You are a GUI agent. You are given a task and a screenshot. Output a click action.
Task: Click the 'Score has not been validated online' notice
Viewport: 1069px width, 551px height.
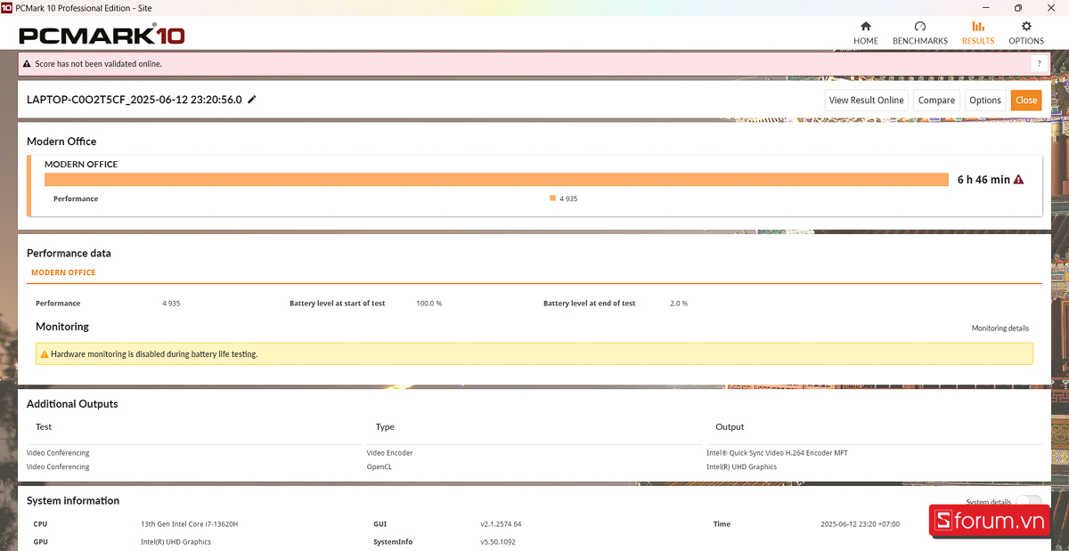pyautogui.click(x=98, y=64)
